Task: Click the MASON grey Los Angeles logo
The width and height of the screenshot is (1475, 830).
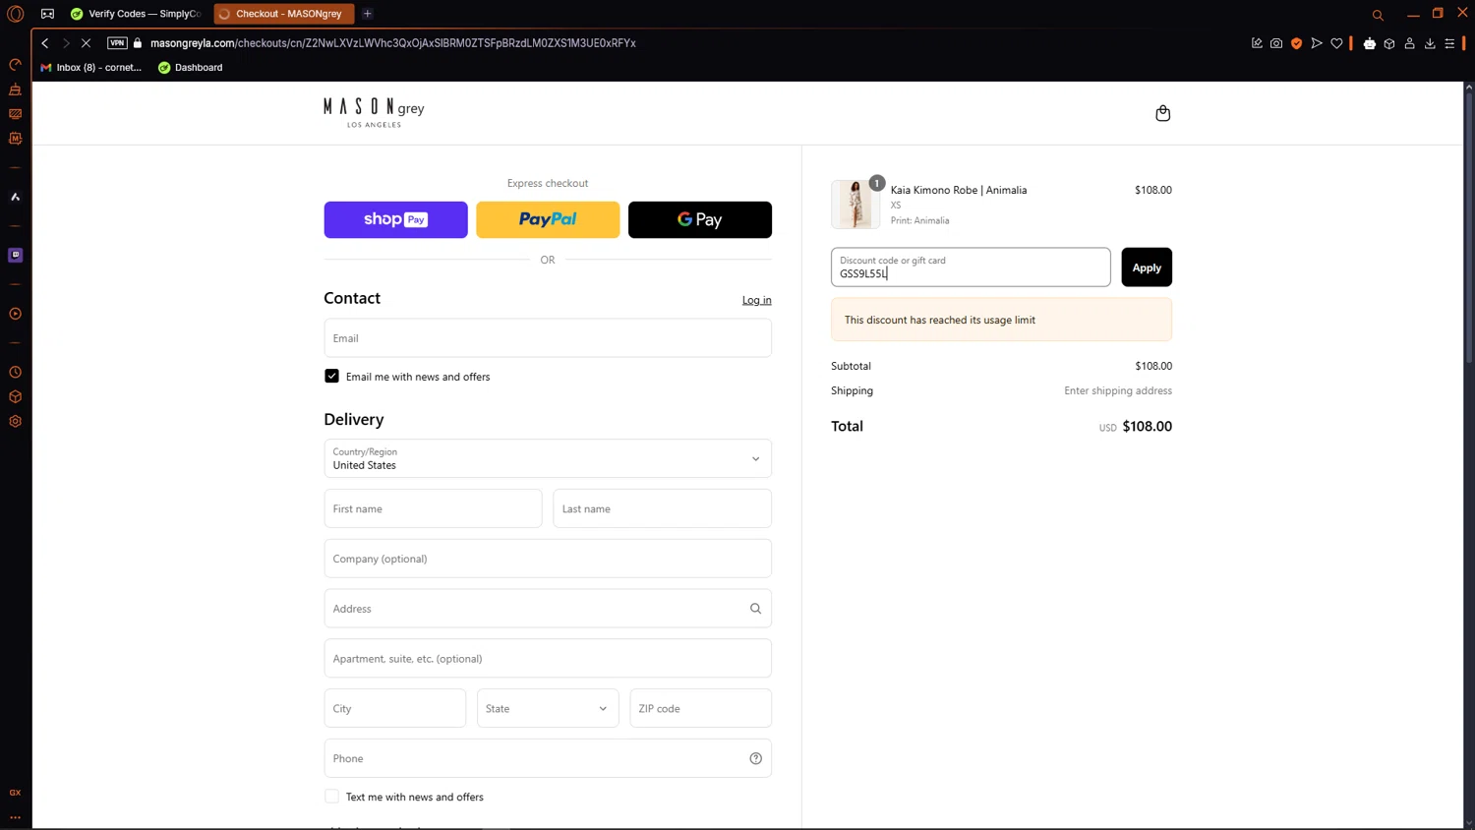Action: (x=374, y=112)
